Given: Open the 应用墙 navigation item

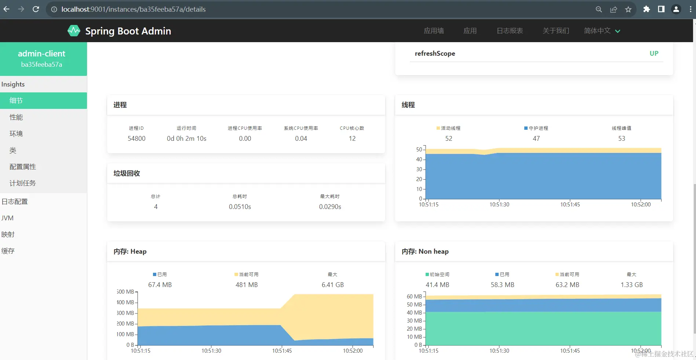Looking at the screenshot, I should coord(434,31).
